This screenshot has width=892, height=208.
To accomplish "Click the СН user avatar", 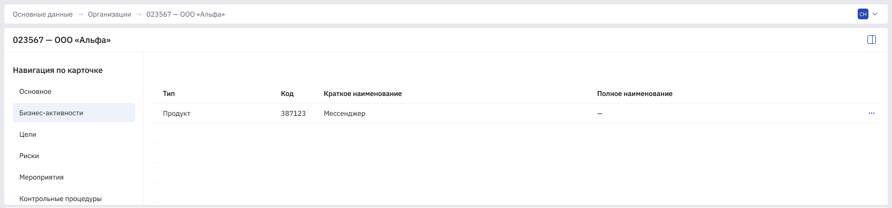I will tap(863, 14).
